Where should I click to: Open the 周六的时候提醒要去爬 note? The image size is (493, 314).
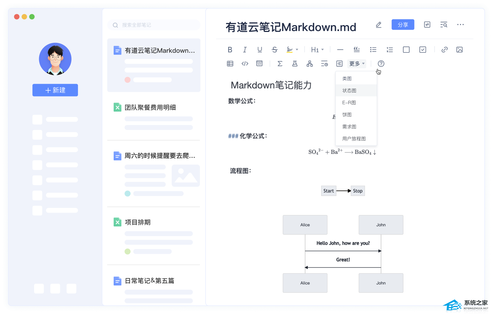tap(154, 174)
